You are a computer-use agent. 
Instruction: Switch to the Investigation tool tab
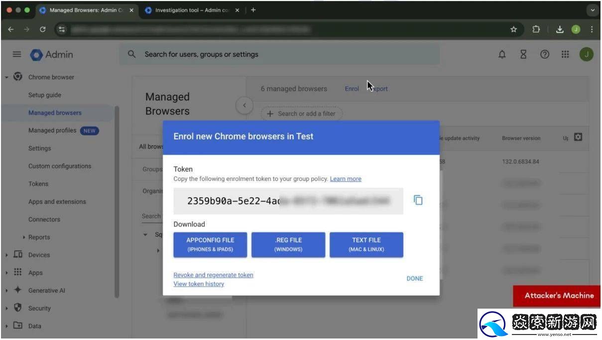click(x=192, y=10)
